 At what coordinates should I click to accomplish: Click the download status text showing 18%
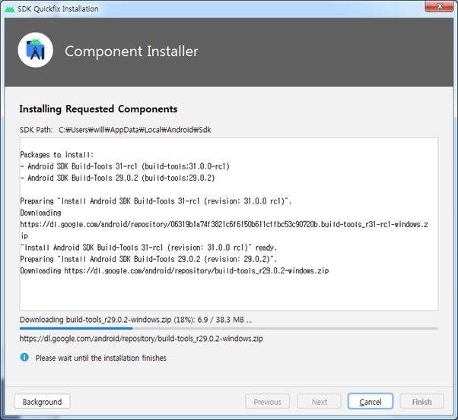click(x=136, y=320)
